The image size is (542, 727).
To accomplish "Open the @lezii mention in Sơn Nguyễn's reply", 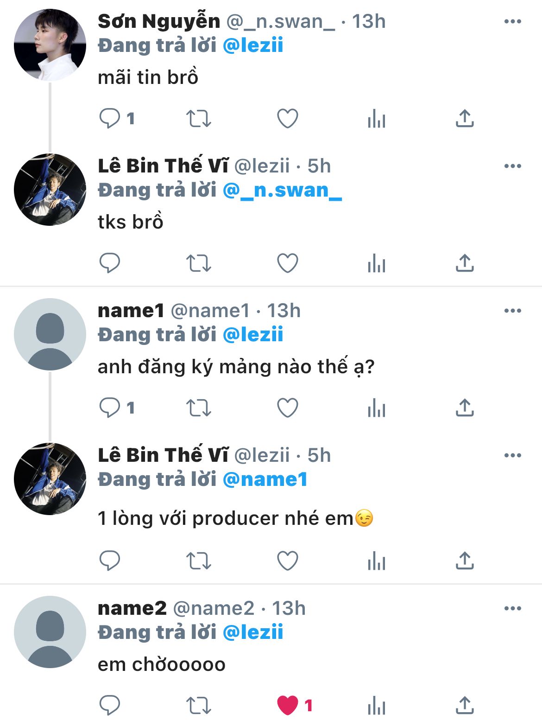I will [253, 45].
